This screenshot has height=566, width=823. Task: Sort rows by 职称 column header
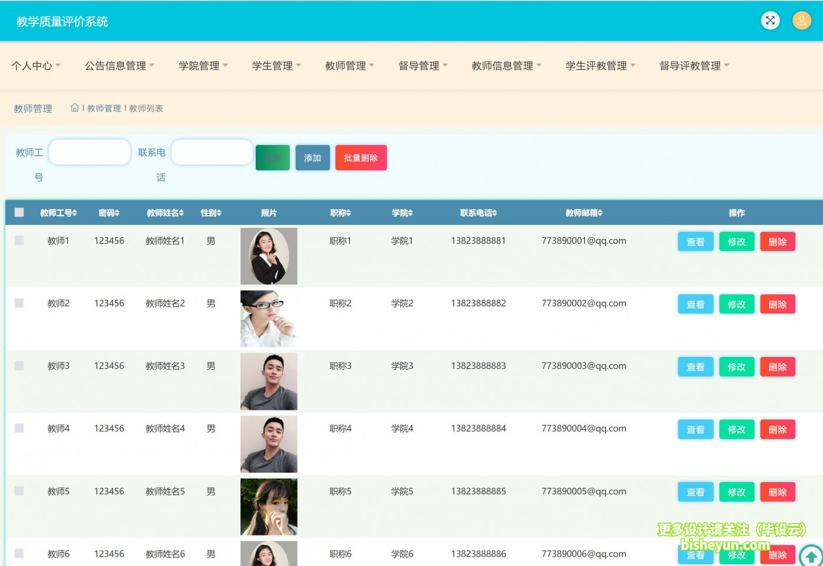pyautogui.click(x=341, y=213)
